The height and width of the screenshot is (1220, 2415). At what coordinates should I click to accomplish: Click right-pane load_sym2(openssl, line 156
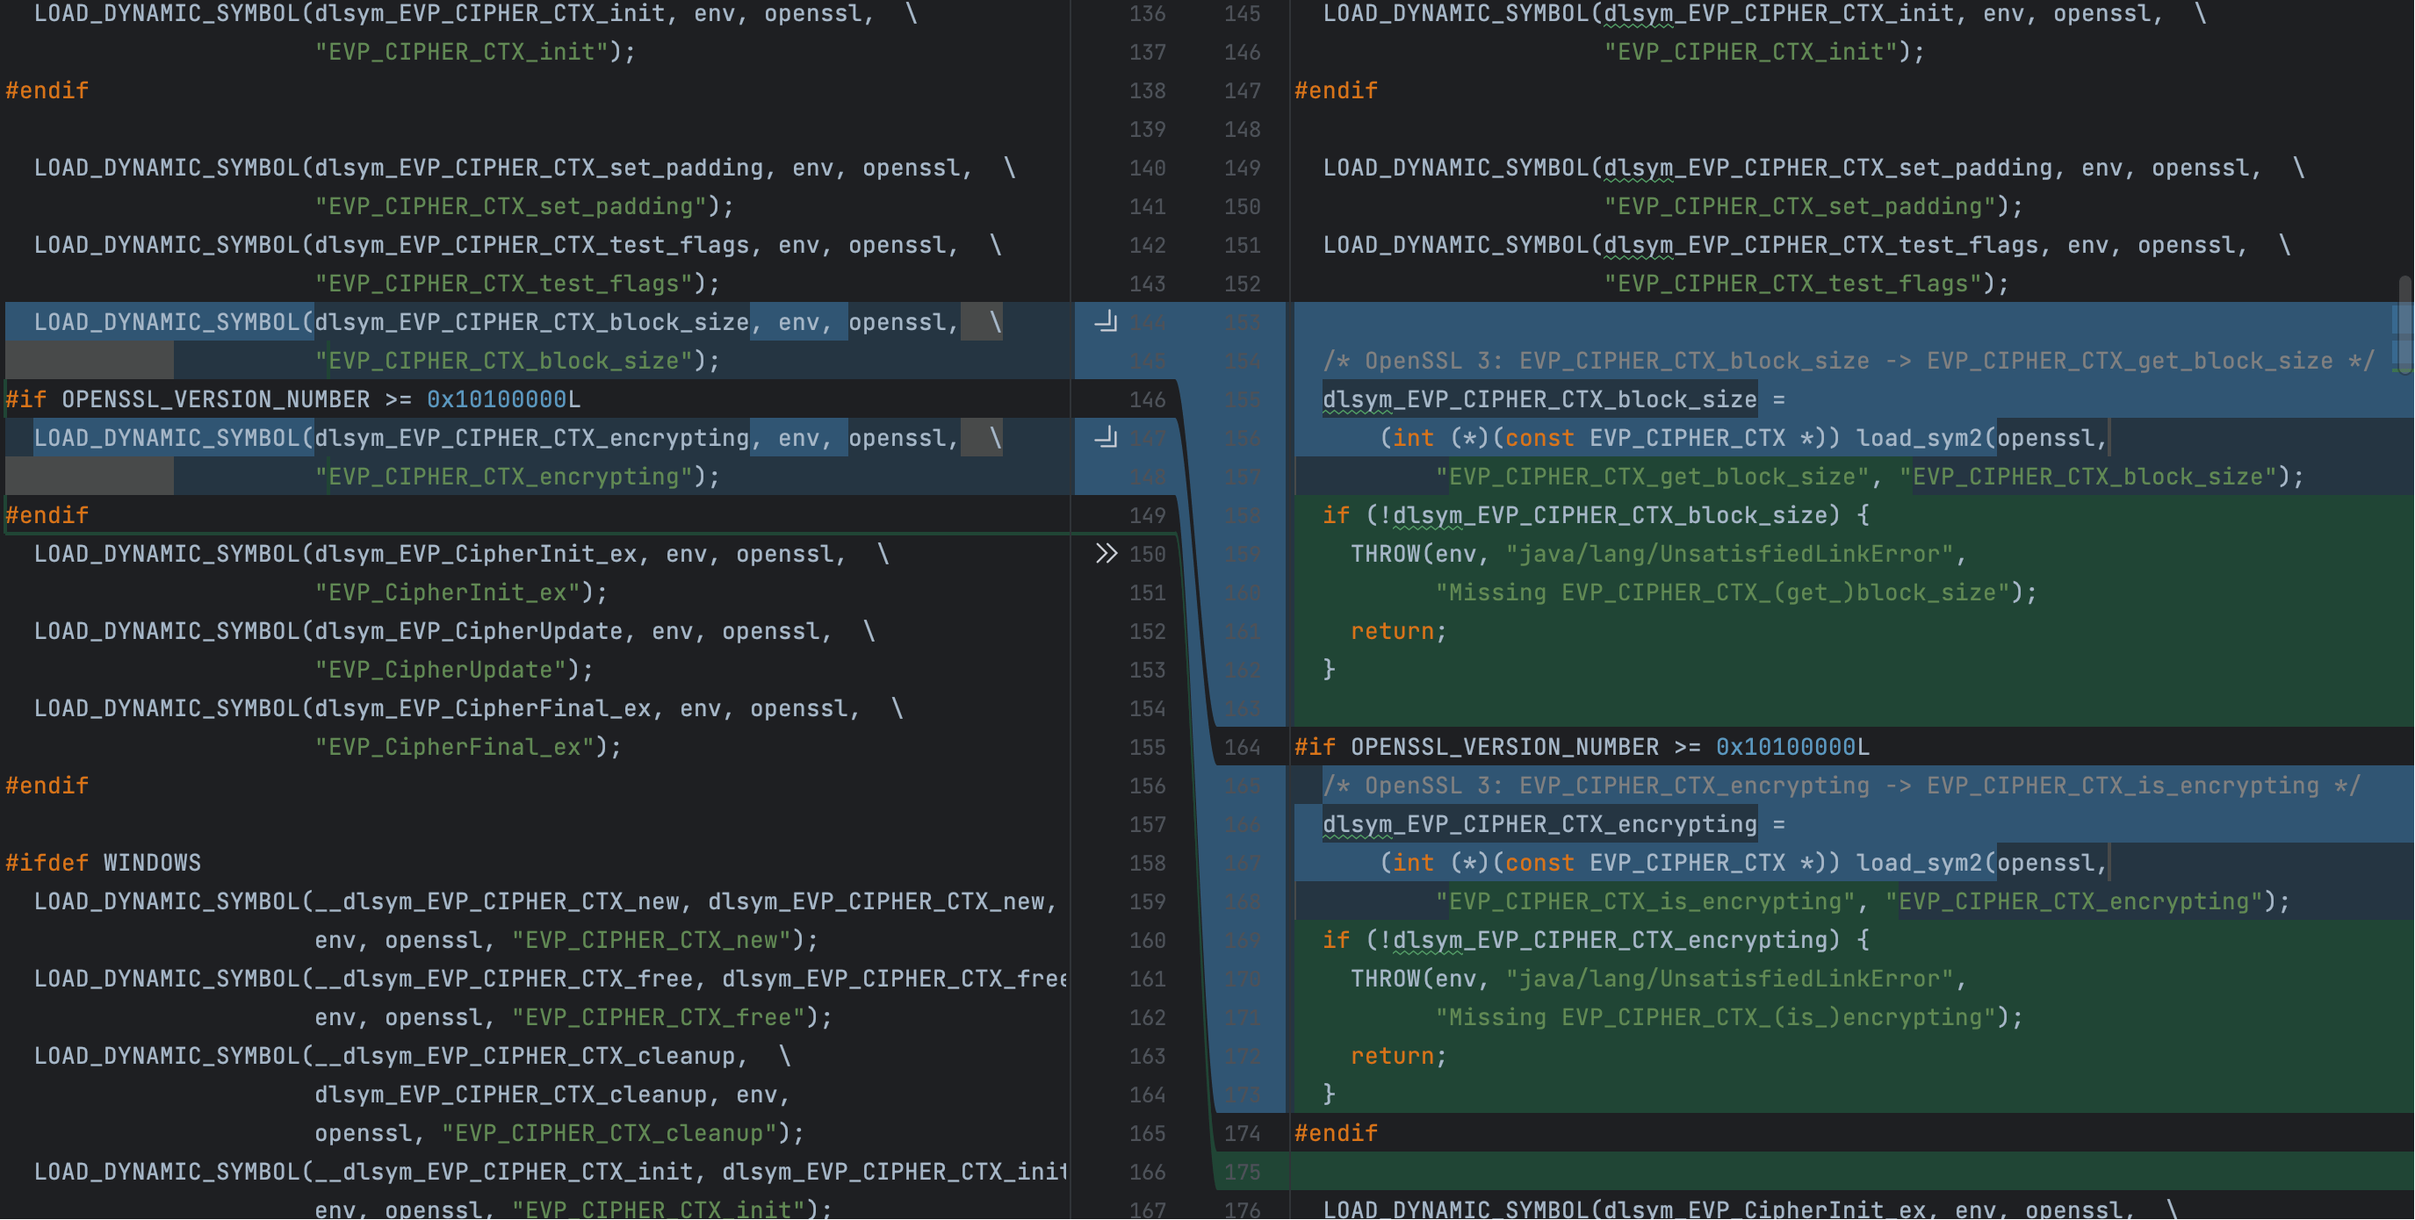tap(1744, 438)
